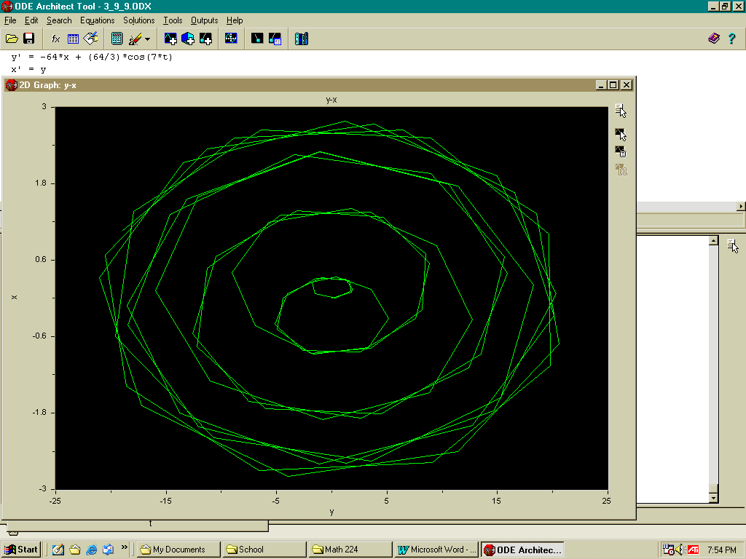Click the volume speaker tray icon

click(x=680, y=550)
